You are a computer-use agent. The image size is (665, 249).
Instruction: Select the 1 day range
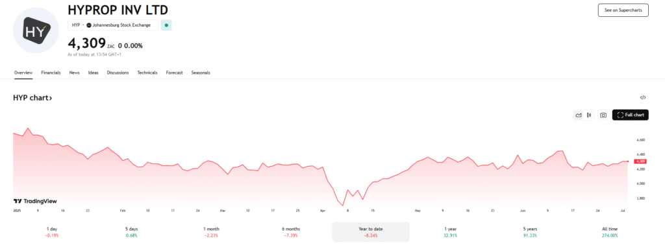click(53, 231)
